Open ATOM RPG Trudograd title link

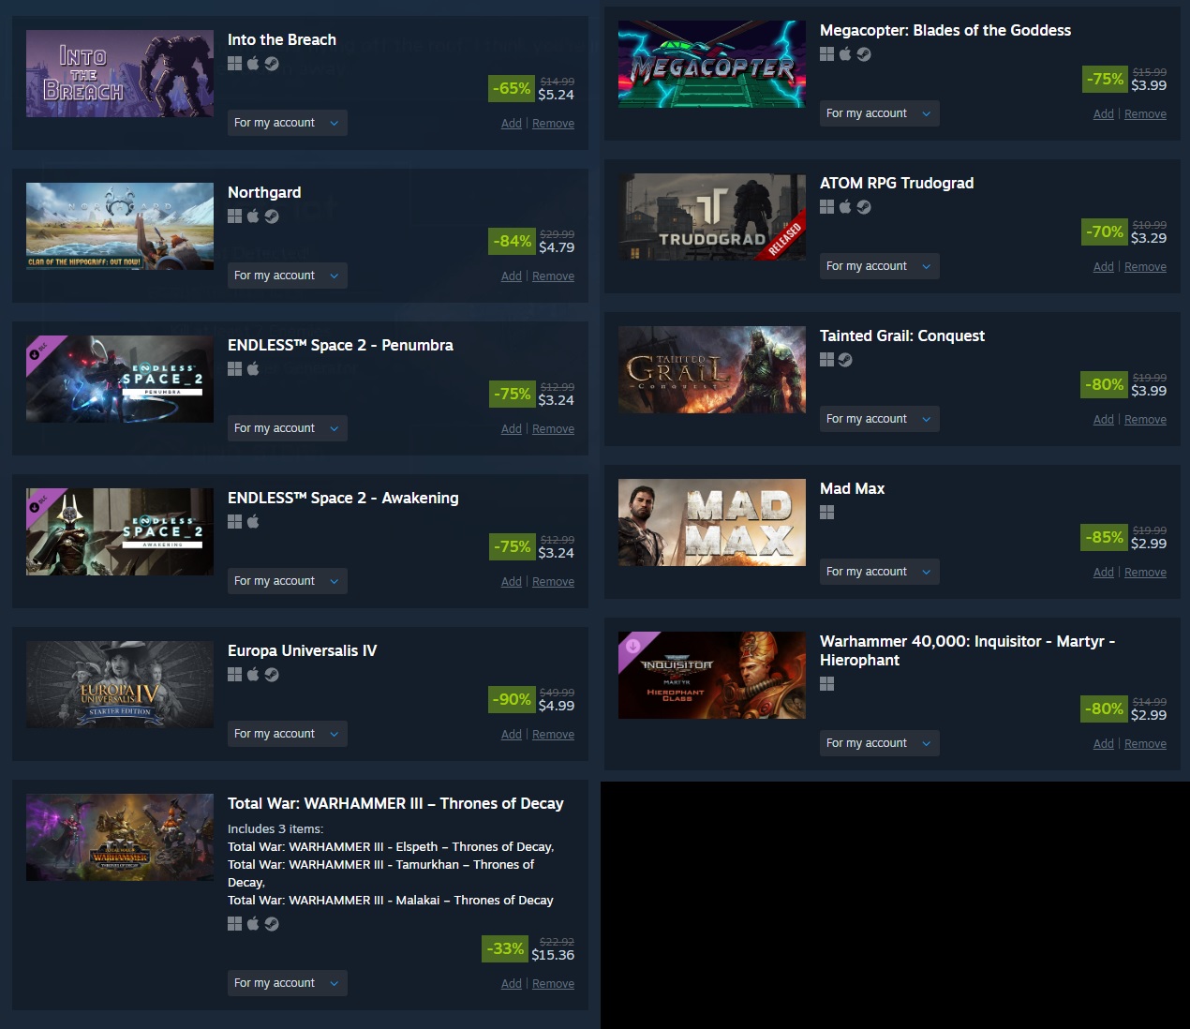point(897,183)
